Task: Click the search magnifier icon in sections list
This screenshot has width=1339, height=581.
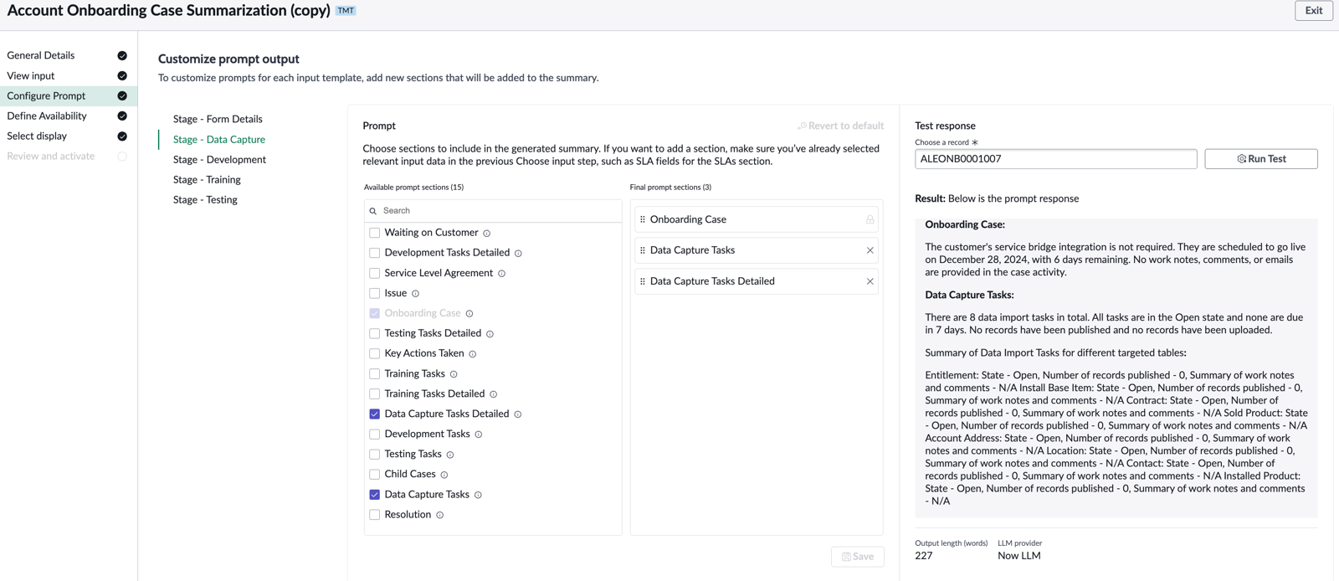Action: coord(373,211)
